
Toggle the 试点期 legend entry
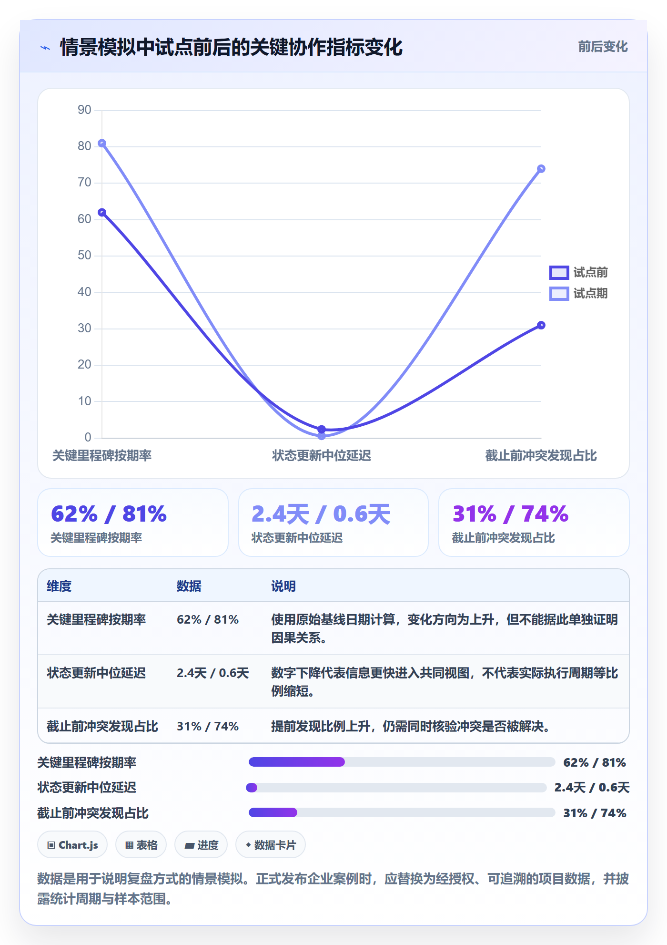point(578,293)
